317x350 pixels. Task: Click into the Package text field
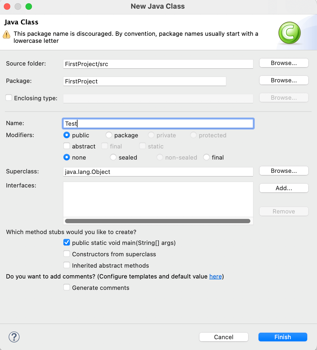144,81
